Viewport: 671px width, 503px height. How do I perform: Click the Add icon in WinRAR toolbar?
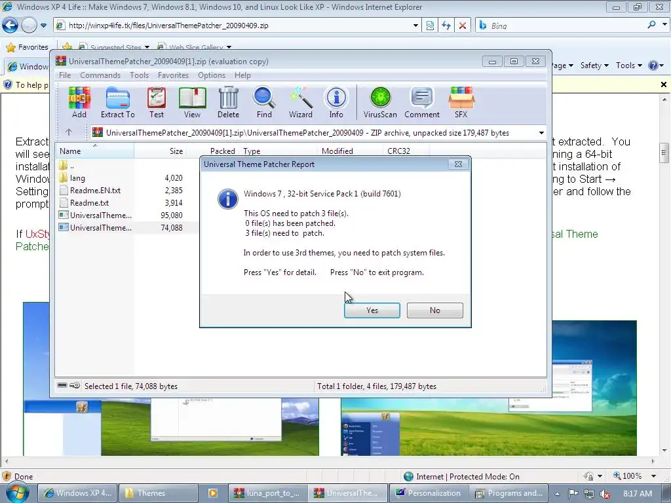(79, 102)
